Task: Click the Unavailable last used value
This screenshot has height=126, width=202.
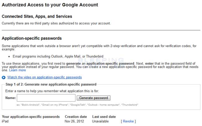Action: [x=100, y=121]
